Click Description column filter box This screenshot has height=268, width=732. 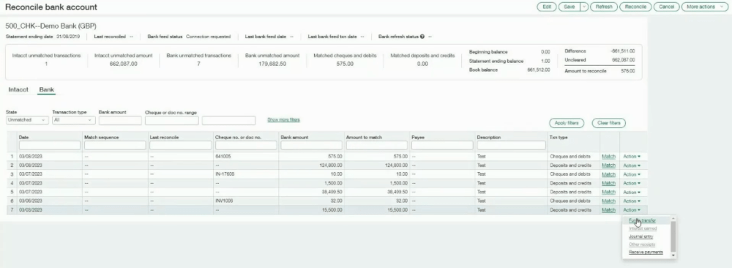[x=511, y=146]
